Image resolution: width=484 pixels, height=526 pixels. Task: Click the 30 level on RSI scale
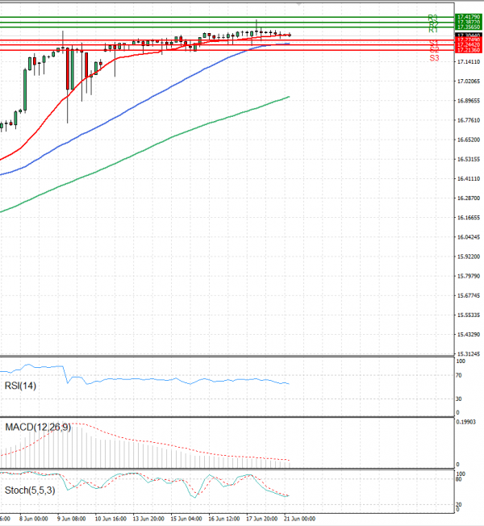[459, 399]
